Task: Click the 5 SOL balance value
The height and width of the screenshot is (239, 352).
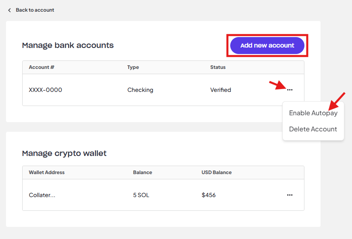Action: [x=141, y=195]
